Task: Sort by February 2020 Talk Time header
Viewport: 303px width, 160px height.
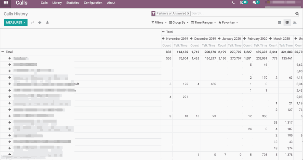Action: (x=260, y=45)
